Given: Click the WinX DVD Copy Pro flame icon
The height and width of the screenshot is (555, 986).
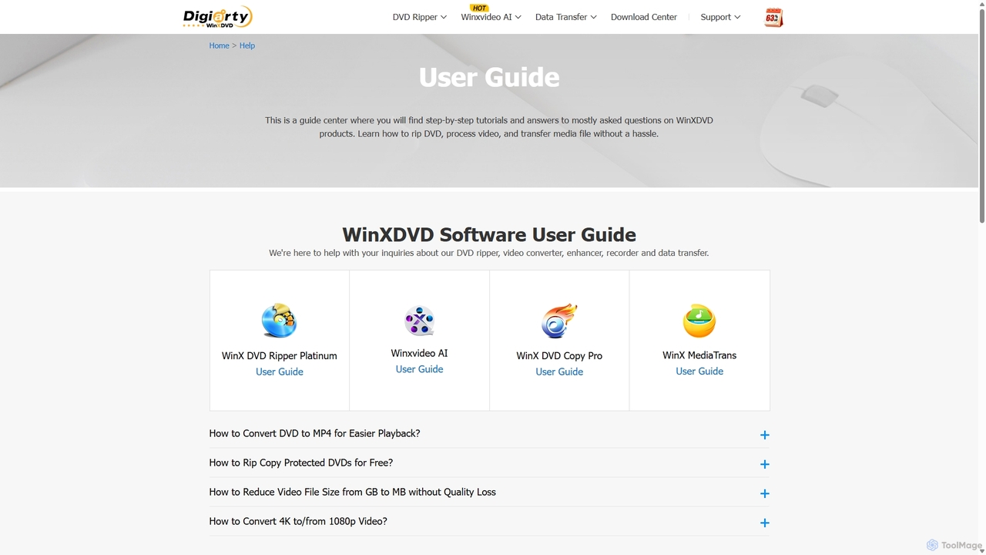Looking at the screenshot, I should pos(559,321).
